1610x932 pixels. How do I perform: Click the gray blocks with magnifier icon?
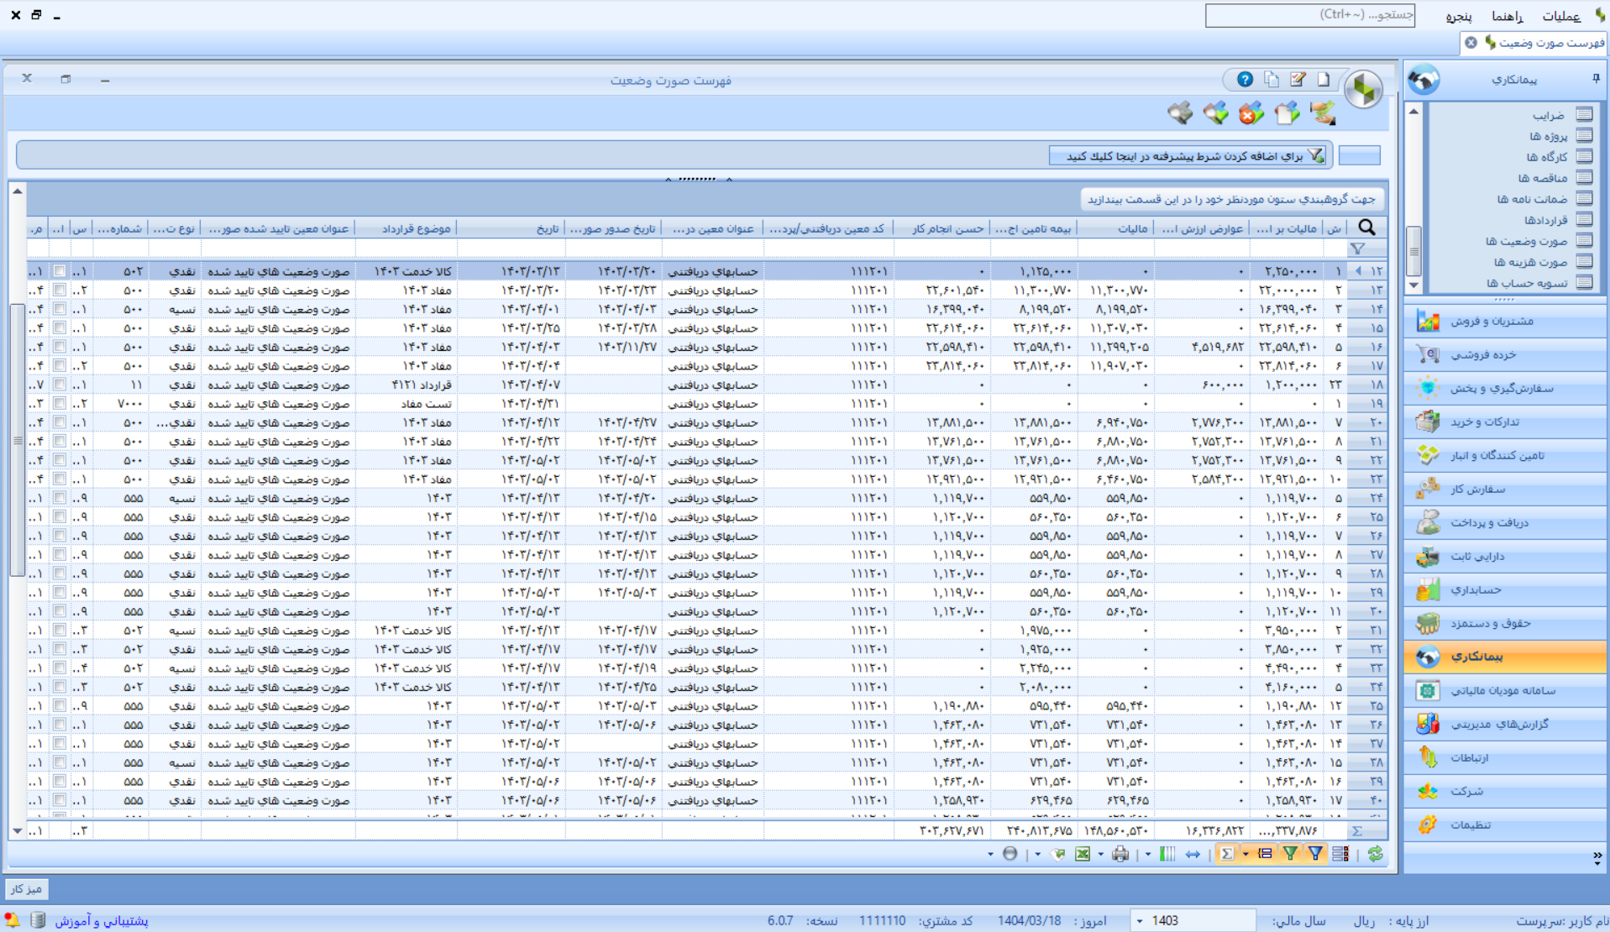(1180, 113)
